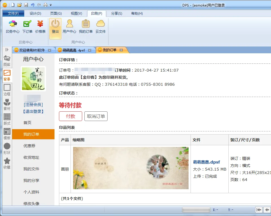Open the 版式 layout sidebar panel
271x216 pixels.
click(x=7, y=120)
